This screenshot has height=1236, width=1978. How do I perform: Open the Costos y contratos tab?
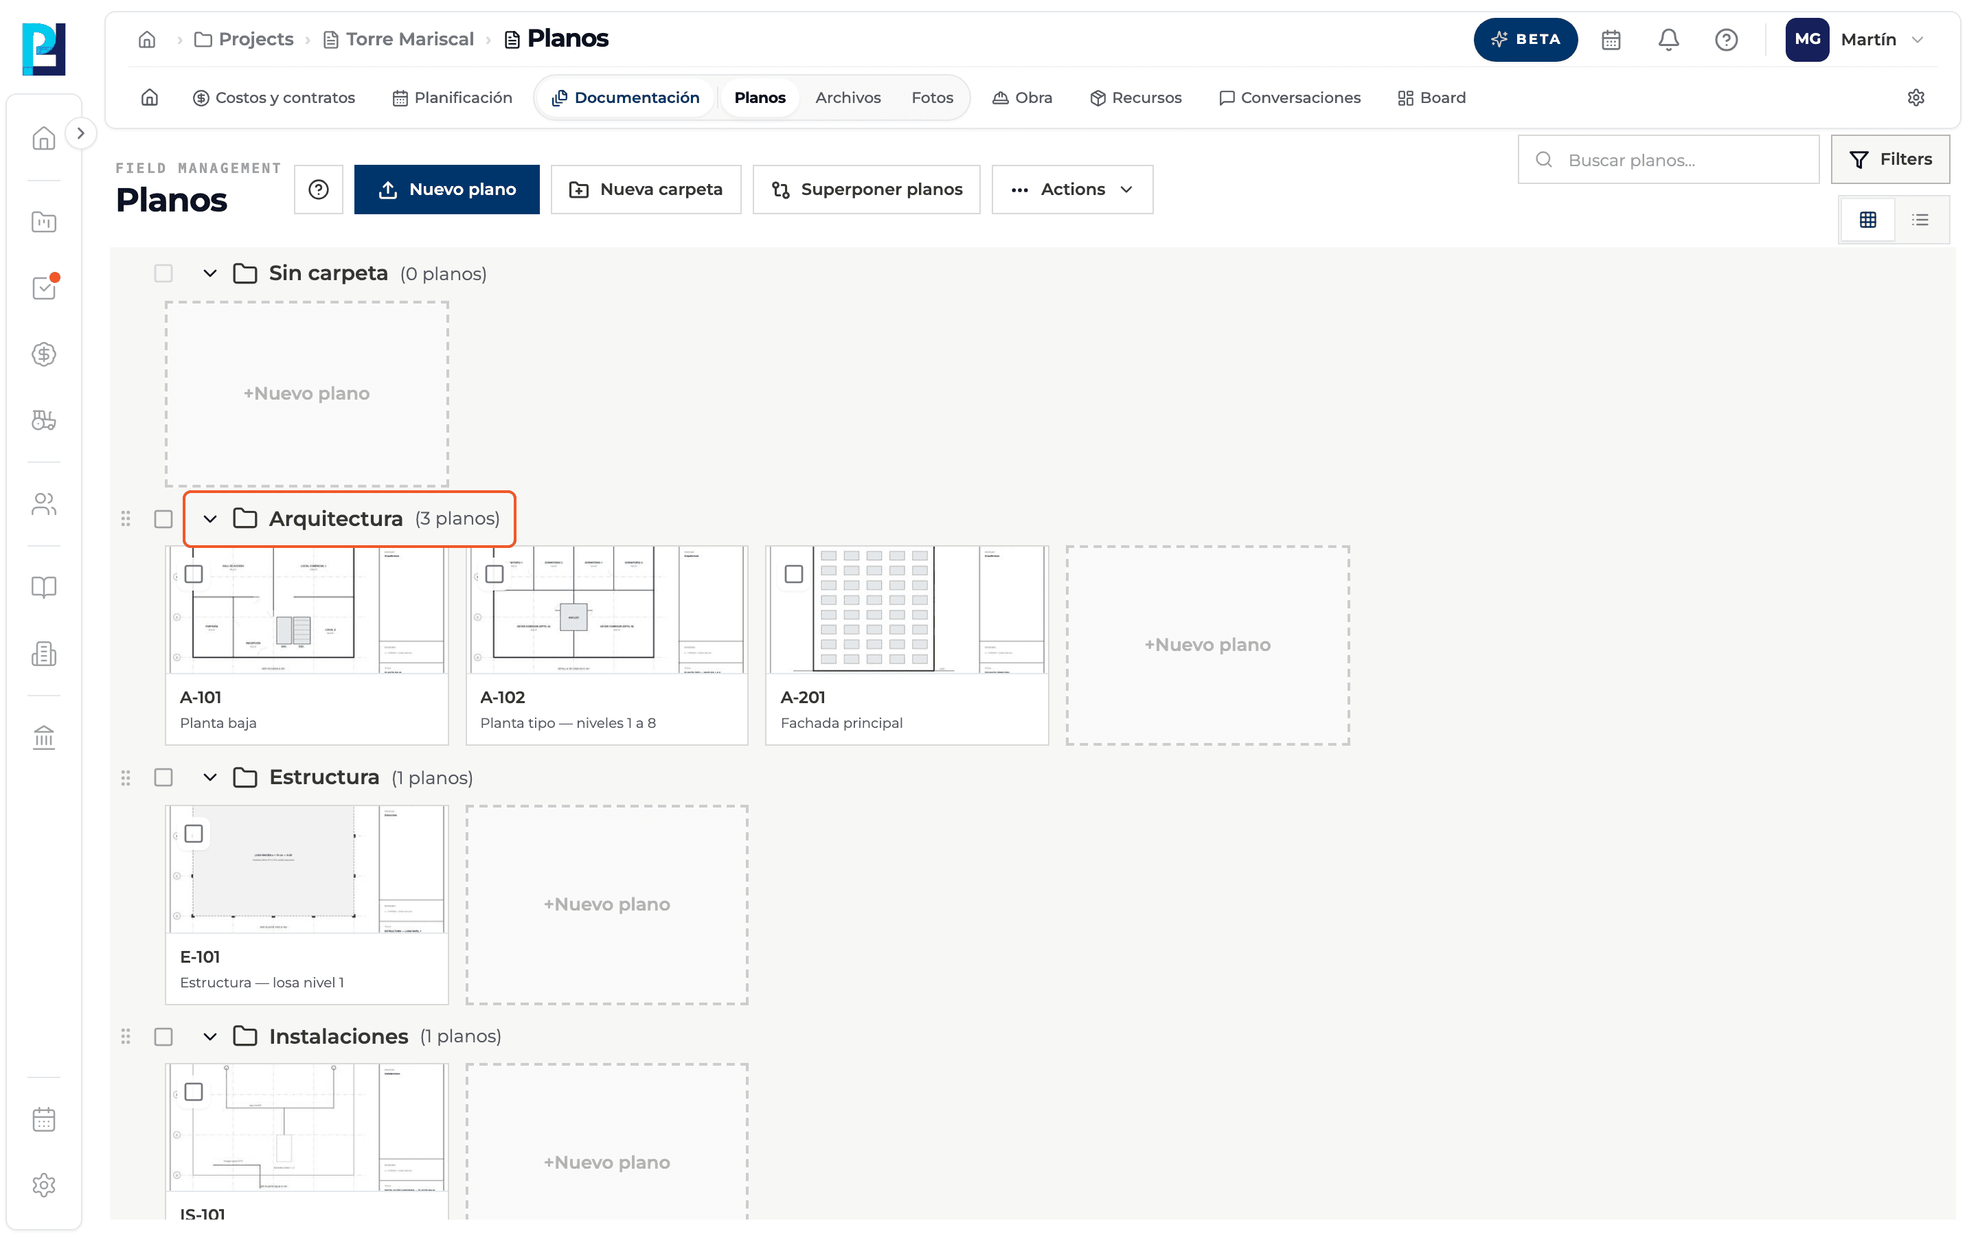click(x=274, y=98)
